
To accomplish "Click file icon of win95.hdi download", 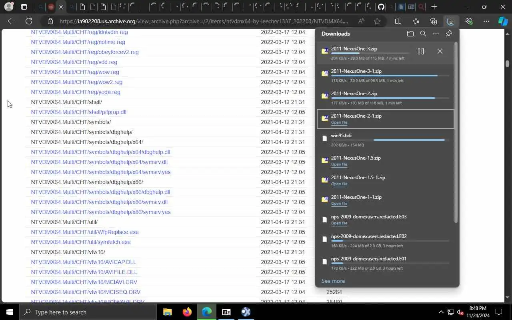I will (325, 138).
